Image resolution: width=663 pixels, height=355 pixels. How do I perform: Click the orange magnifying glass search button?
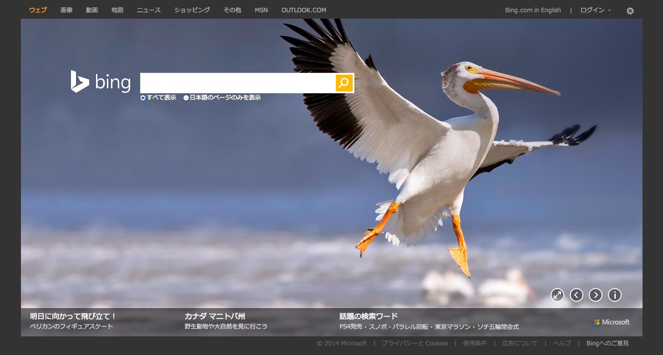(344, 83)
